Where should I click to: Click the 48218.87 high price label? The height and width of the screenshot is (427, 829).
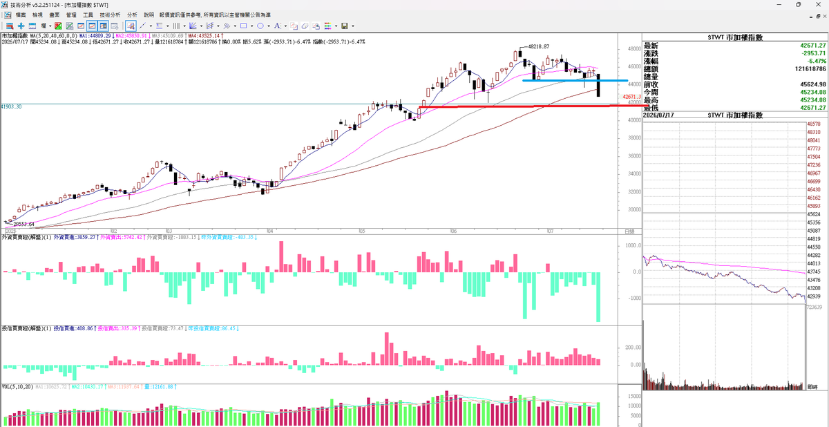click(538, 46)
